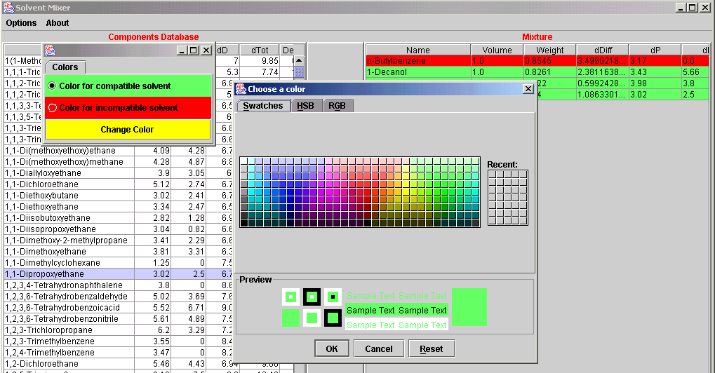This screenshot has width=715, height=373.
Task: Switch to the RGB tab
Action: point(337,106)
